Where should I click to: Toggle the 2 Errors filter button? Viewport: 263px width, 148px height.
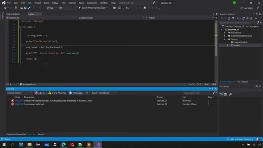tap(40, 93)
